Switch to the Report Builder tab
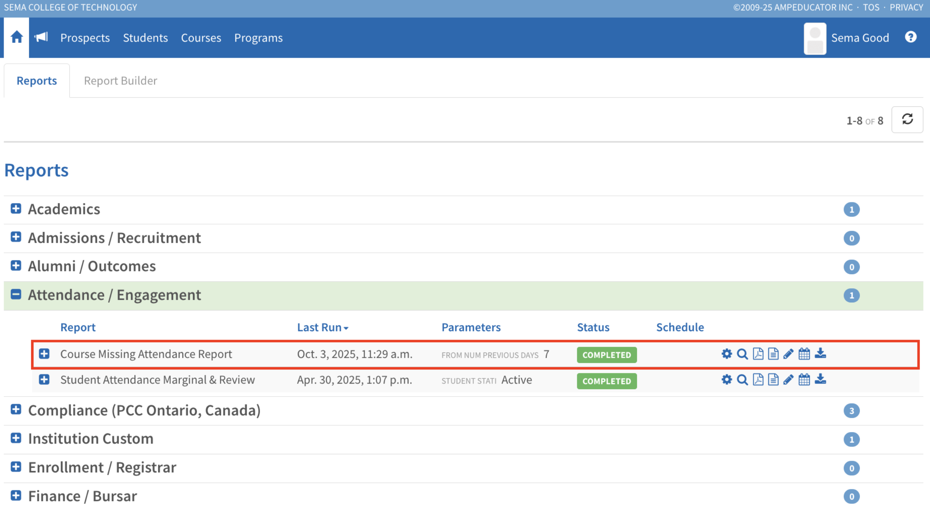Screen dimensions: 930x512 coord(120,81)
